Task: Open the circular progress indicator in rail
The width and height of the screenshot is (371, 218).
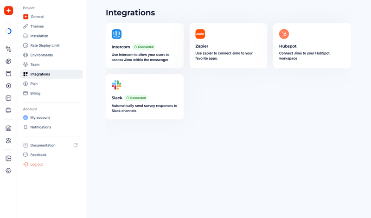Action: pos(8,31)
